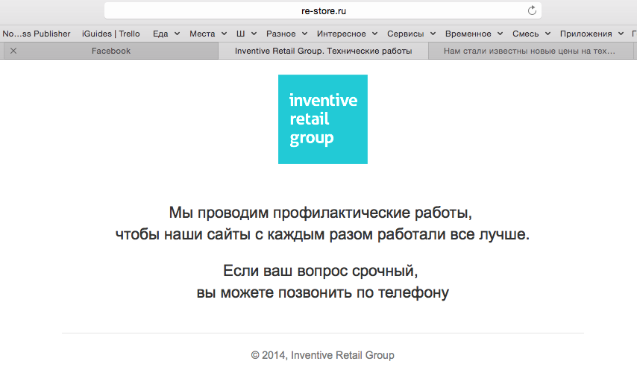Expand the Интересное bookmarks folder
This screenshot has height=373, width=637.
click(x=348, y=34)
